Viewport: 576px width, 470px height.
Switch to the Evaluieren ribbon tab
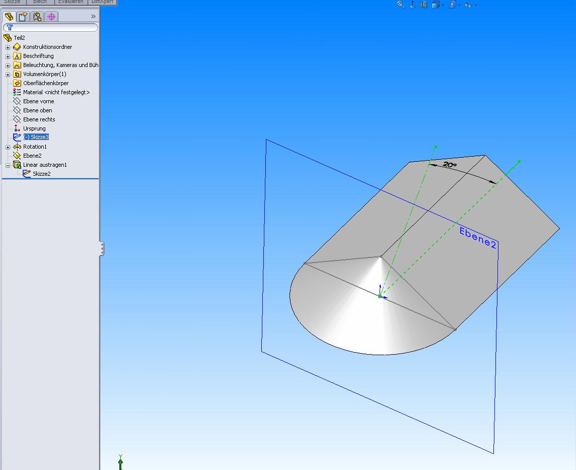tap(71, 2)
